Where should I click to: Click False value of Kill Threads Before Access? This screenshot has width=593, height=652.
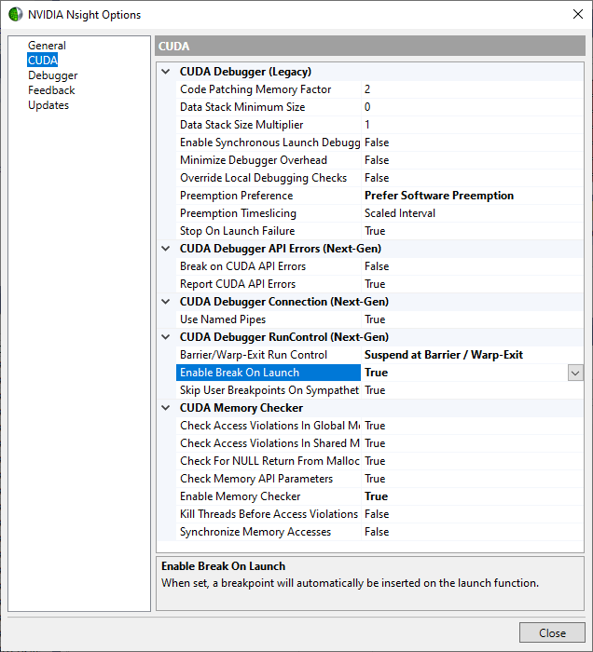coord(472,514)
